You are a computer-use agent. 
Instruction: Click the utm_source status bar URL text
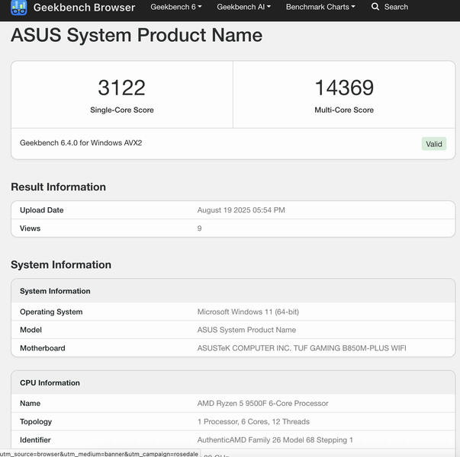(99, 454)
